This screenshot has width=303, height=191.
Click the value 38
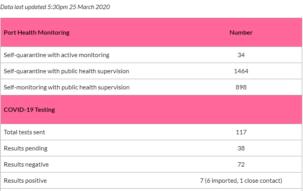(x=241, y=148)
